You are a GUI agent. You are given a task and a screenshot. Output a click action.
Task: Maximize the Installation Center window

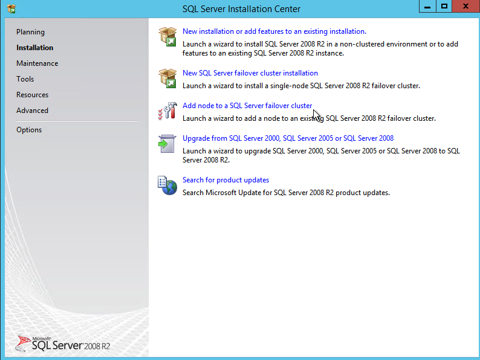(444, 7)
